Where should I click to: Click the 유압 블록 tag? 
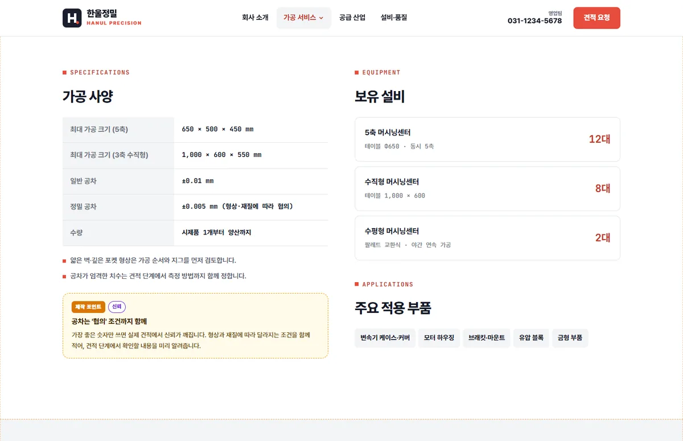pyautogui.click(x=531, y=338)
